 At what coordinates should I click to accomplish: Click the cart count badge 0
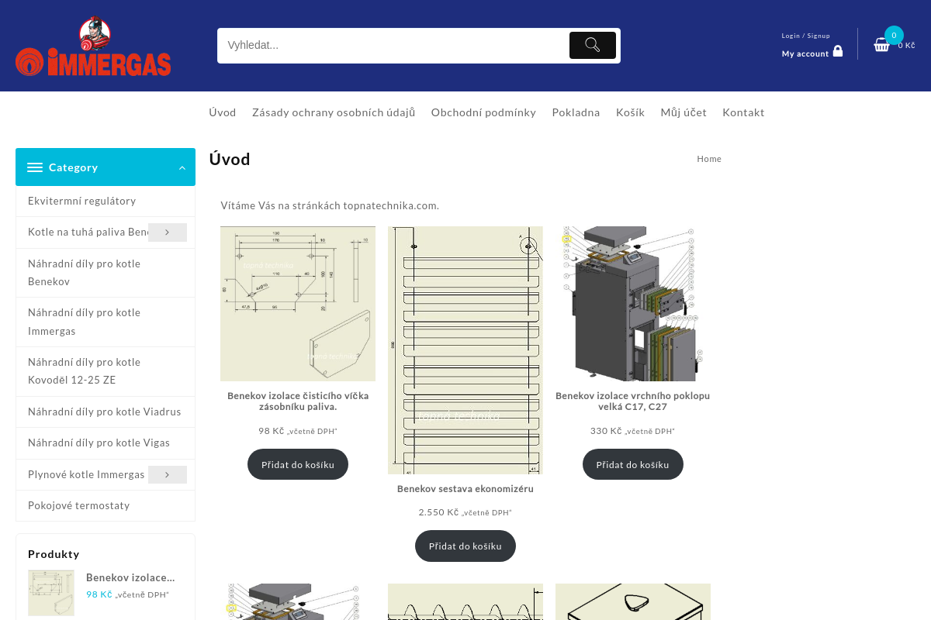coord(894,35)
